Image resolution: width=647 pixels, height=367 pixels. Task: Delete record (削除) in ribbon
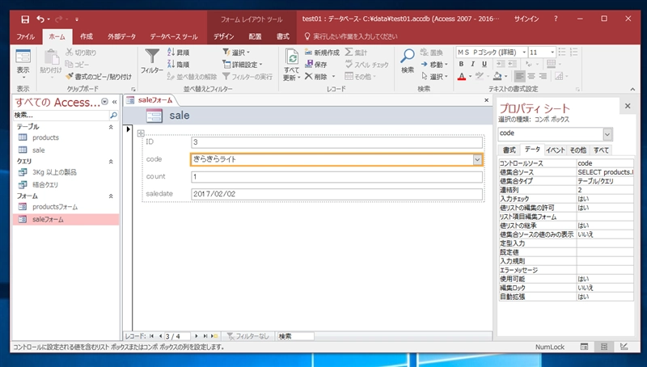click(316, 77)
